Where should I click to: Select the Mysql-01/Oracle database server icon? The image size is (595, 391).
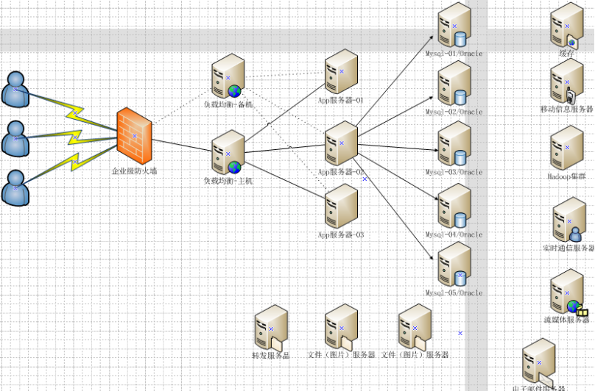click(454, 26)
